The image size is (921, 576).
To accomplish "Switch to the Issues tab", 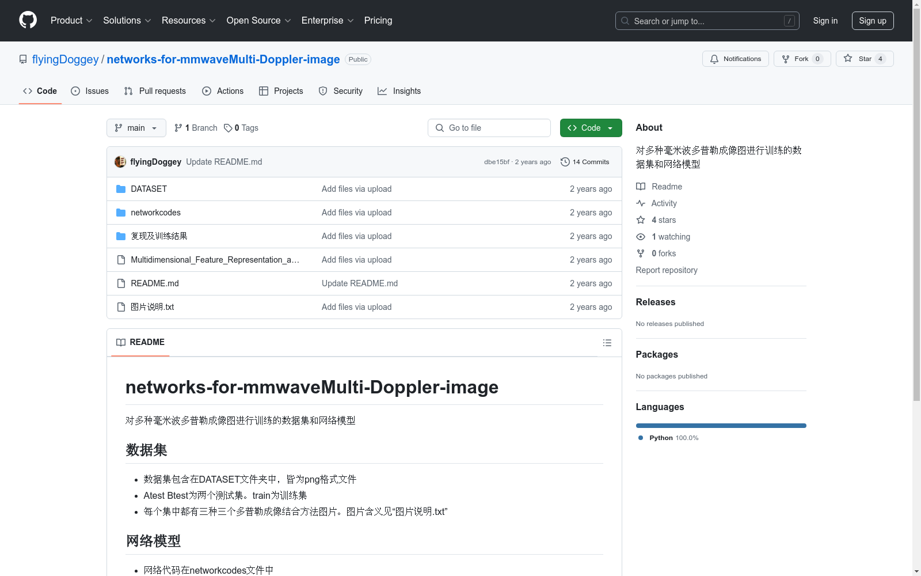I will 90,91.
